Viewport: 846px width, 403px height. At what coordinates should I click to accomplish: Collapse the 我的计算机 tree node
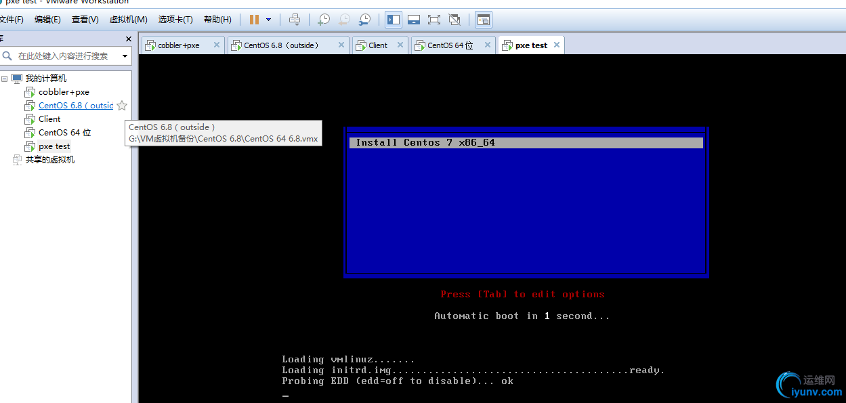[x=4, y=79]
